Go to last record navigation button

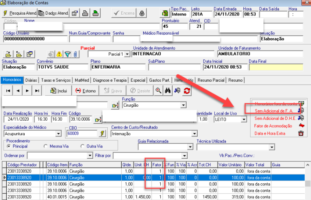[37, 91]
